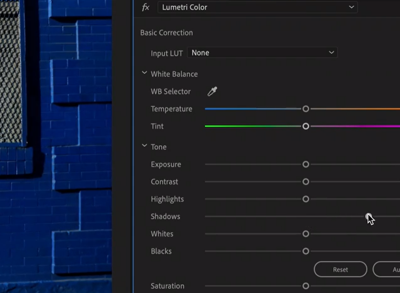Screen dimensions: 400x293
Task: Click the Temperature slider handle
Action: (x=306, y=109)
